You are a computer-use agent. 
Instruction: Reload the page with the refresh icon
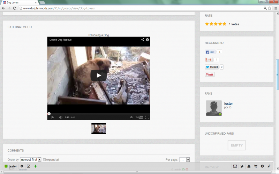coord(15,8)
